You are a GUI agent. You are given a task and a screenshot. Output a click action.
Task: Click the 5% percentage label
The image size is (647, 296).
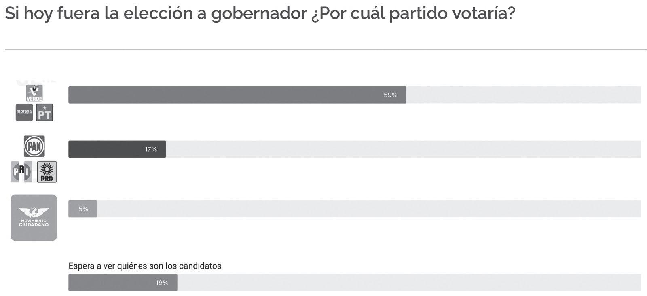point(83,209)
